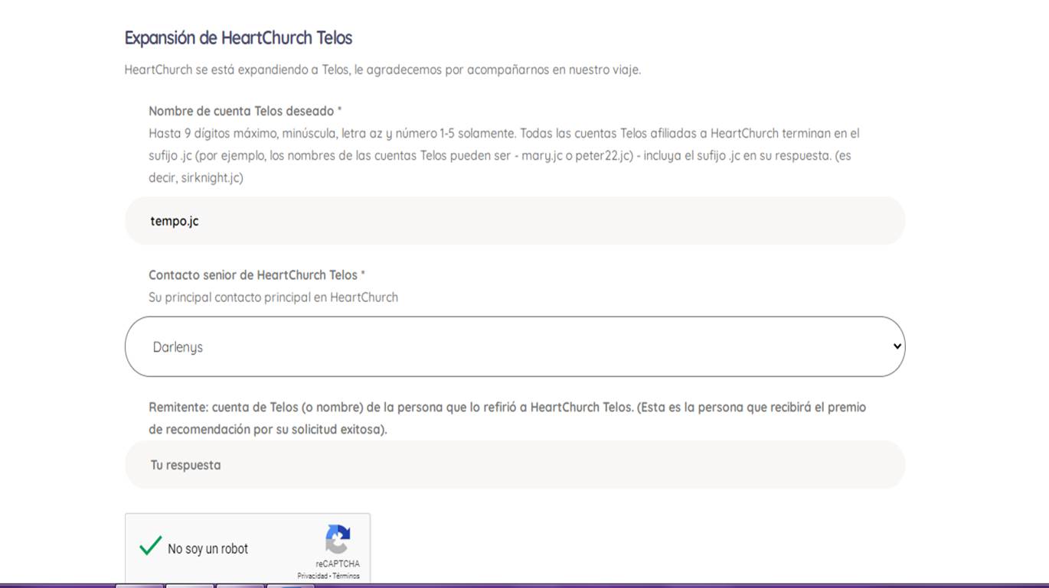Click the 'Hasta 9 dígitos máximo' help text

tap(504, 155)
